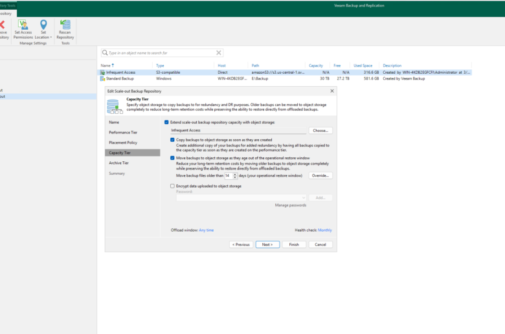Click the 581.6 GB used space value

[x=372, y=78]
